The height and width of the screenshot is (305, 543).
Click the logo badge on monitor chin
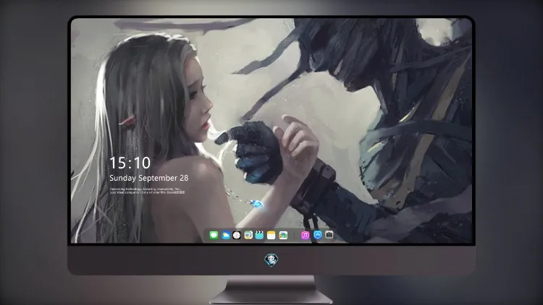271,260
